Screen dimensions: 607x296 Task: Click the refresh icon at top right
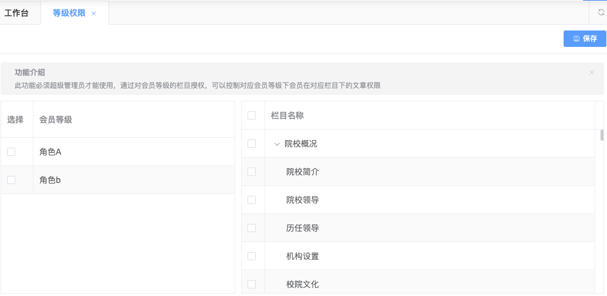tap(601, 12)
